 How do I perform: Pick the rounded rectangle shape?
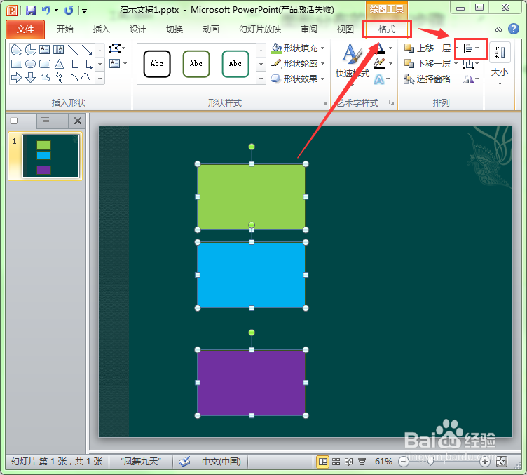[45, 64]
